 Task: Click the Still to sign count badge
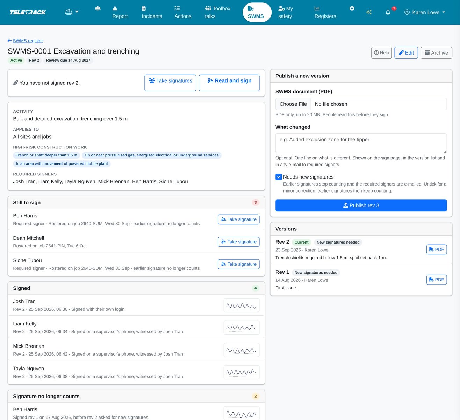[256, 202]
